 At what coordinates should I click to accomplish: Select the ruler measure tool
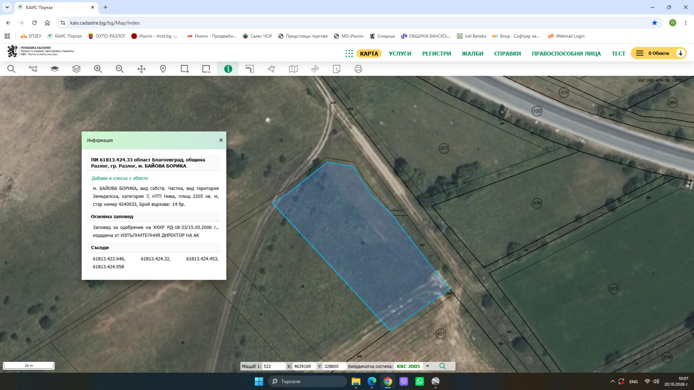click(250, 69)
